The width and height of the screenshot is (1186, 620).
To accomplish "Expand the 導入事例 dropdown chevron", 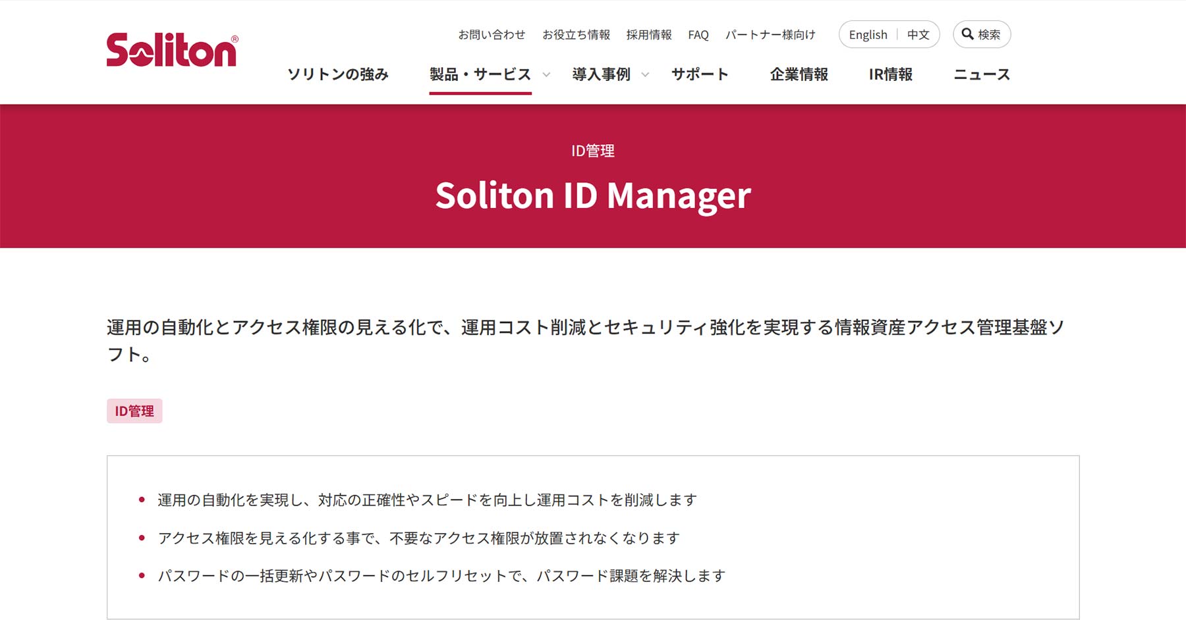I will point(645,75).
